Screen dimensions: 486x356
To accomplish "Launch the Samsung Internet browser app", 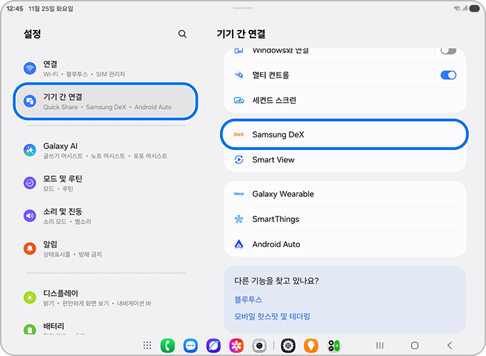I will [x=214, y=346].
